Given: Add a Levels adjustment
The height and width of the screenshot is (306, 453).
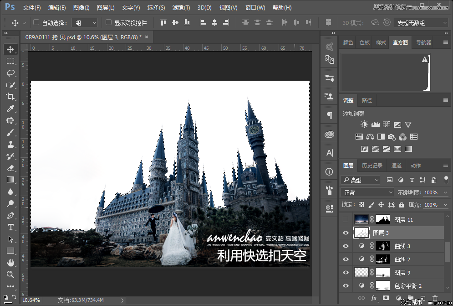Looking at the screenshot, I should [x=375, y=124].
